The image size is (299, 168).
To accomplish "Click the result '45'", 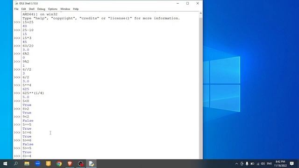I will pyautogui.click(x=25, y=42).
